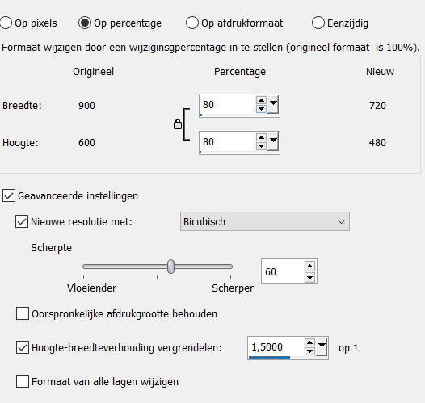Screen dimensions: 425x403
Task: Open the Hoogte percentage dropdown arrow
Action: 273,141
